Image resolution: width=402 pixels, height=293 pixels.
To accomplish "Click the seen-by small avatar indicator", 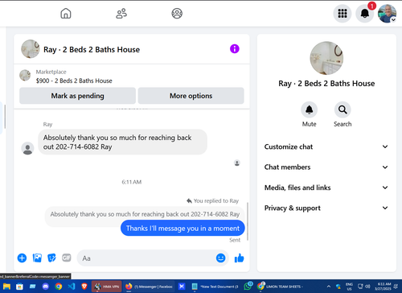I will tap(237, 163).
